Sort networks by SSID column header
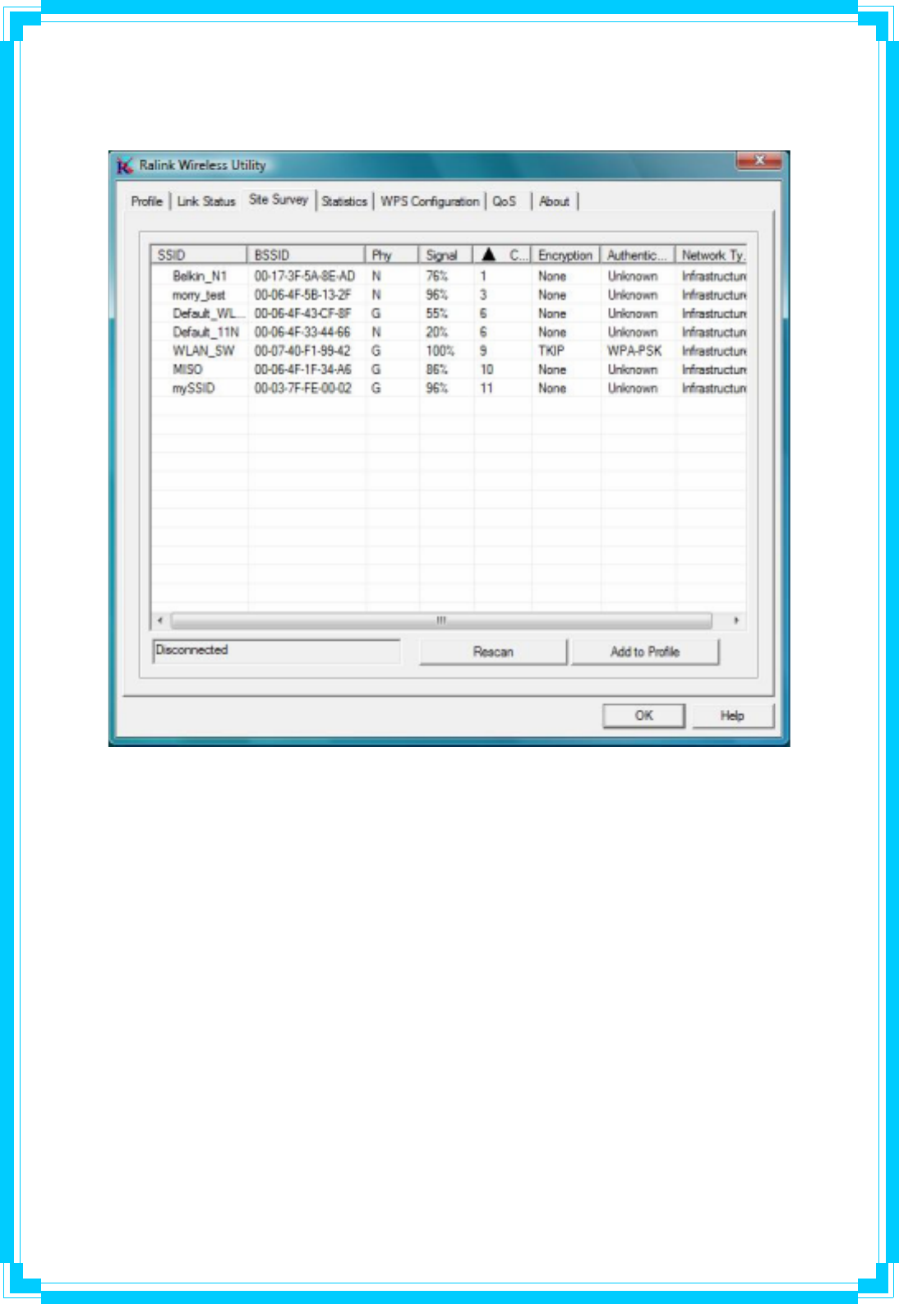899x1304 pixels. click(199, 255)
